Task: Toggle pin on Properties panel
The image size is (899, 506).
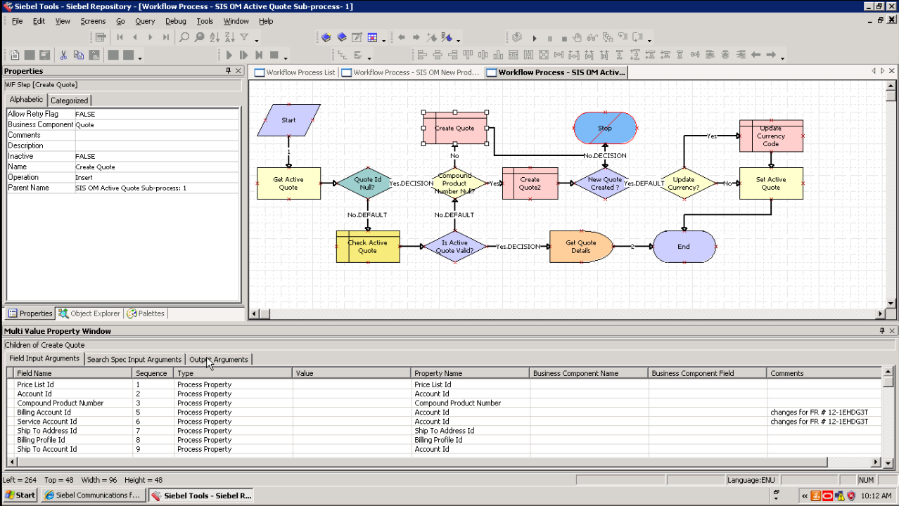Action: point(228,71)
